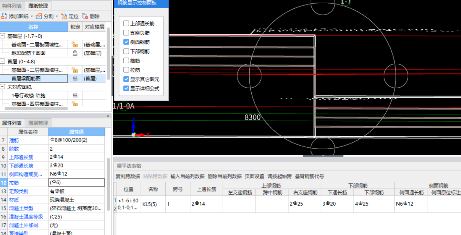Click the 添加图纸 add drawing icon
This screenshot has height=235, width=461.
[x=5, y=16]
